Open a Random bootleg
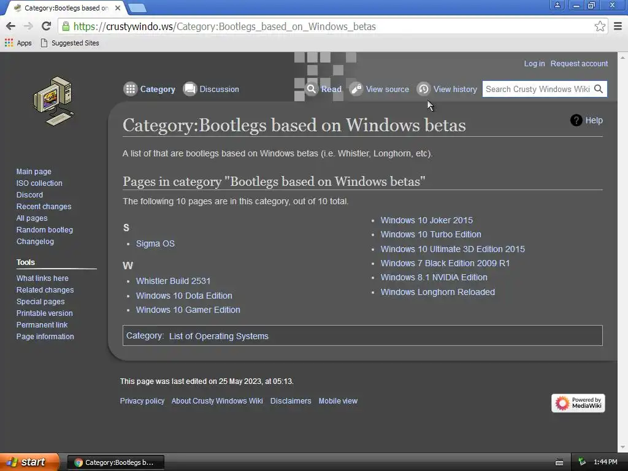 click(x=44, y=229)
